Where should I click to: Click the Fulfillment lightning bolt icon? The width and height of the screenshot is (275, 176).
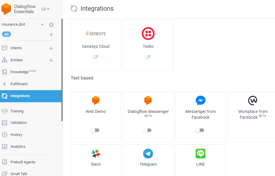pyautogui.click(x=5, y=84)
